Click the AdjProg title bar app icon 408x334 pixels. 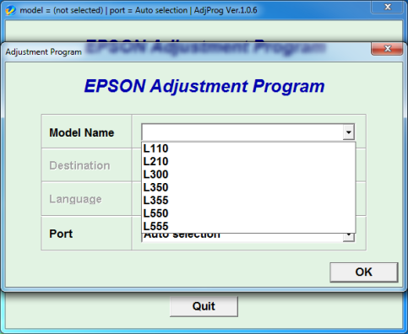coord(11,10)
